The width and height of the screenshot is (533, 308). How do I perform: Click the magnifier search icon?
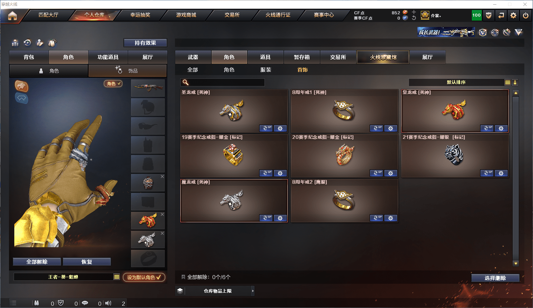point(186,82)
